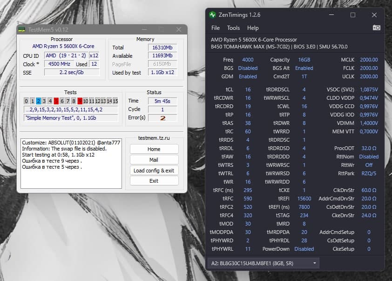Select test box number 7
Screen dimensions: 392x281
click(68, 101)
